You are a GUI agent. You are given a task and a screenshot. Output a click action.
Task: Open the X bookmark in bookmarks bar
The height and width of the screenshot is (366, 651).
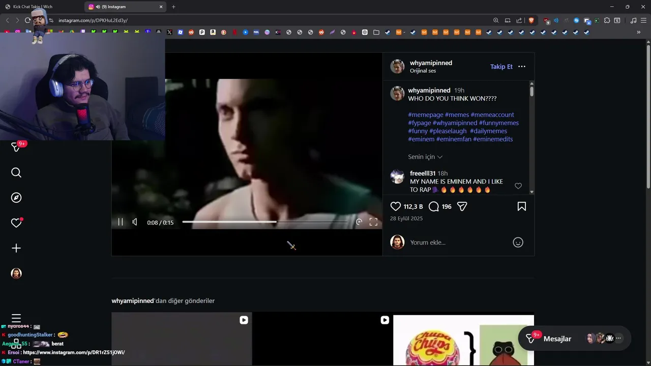click(169, 32)
